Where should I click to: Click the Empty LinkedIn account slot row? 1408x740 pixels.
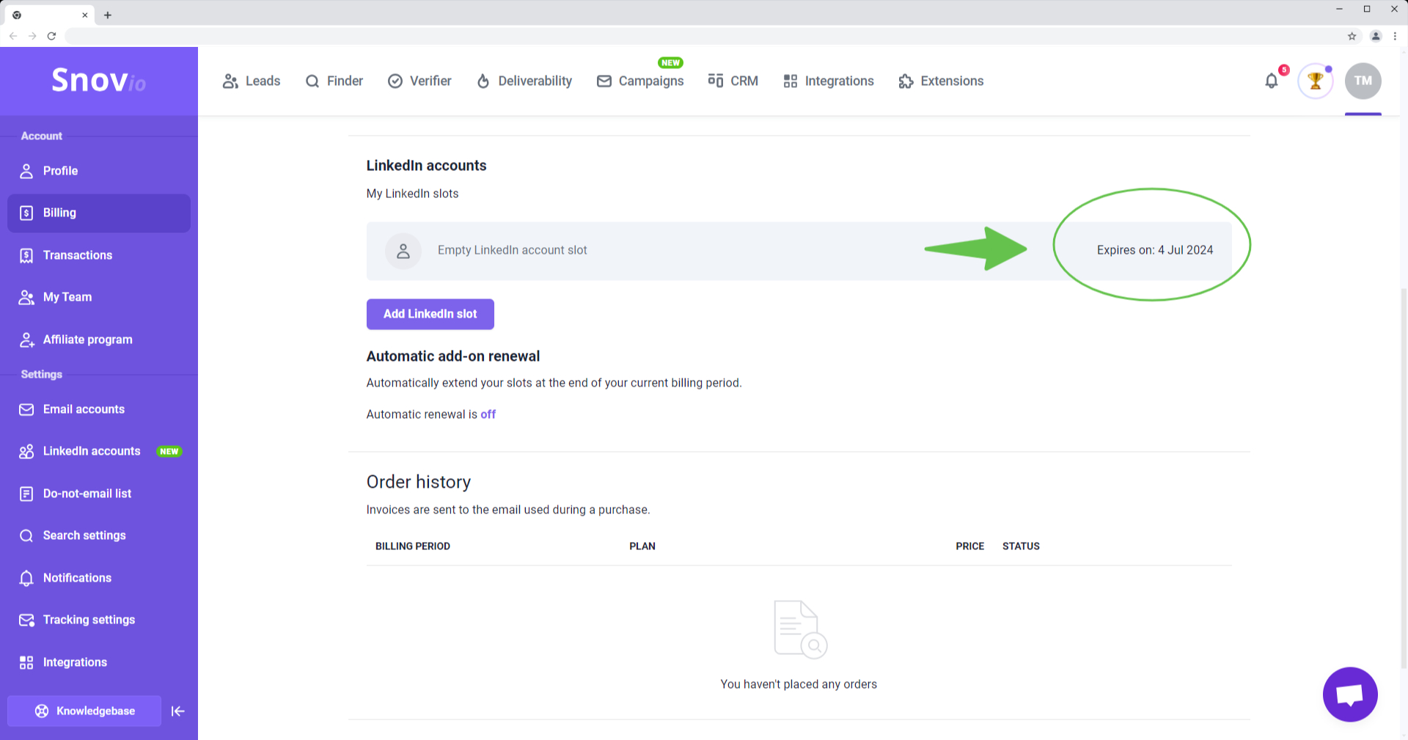click(799, 251)
